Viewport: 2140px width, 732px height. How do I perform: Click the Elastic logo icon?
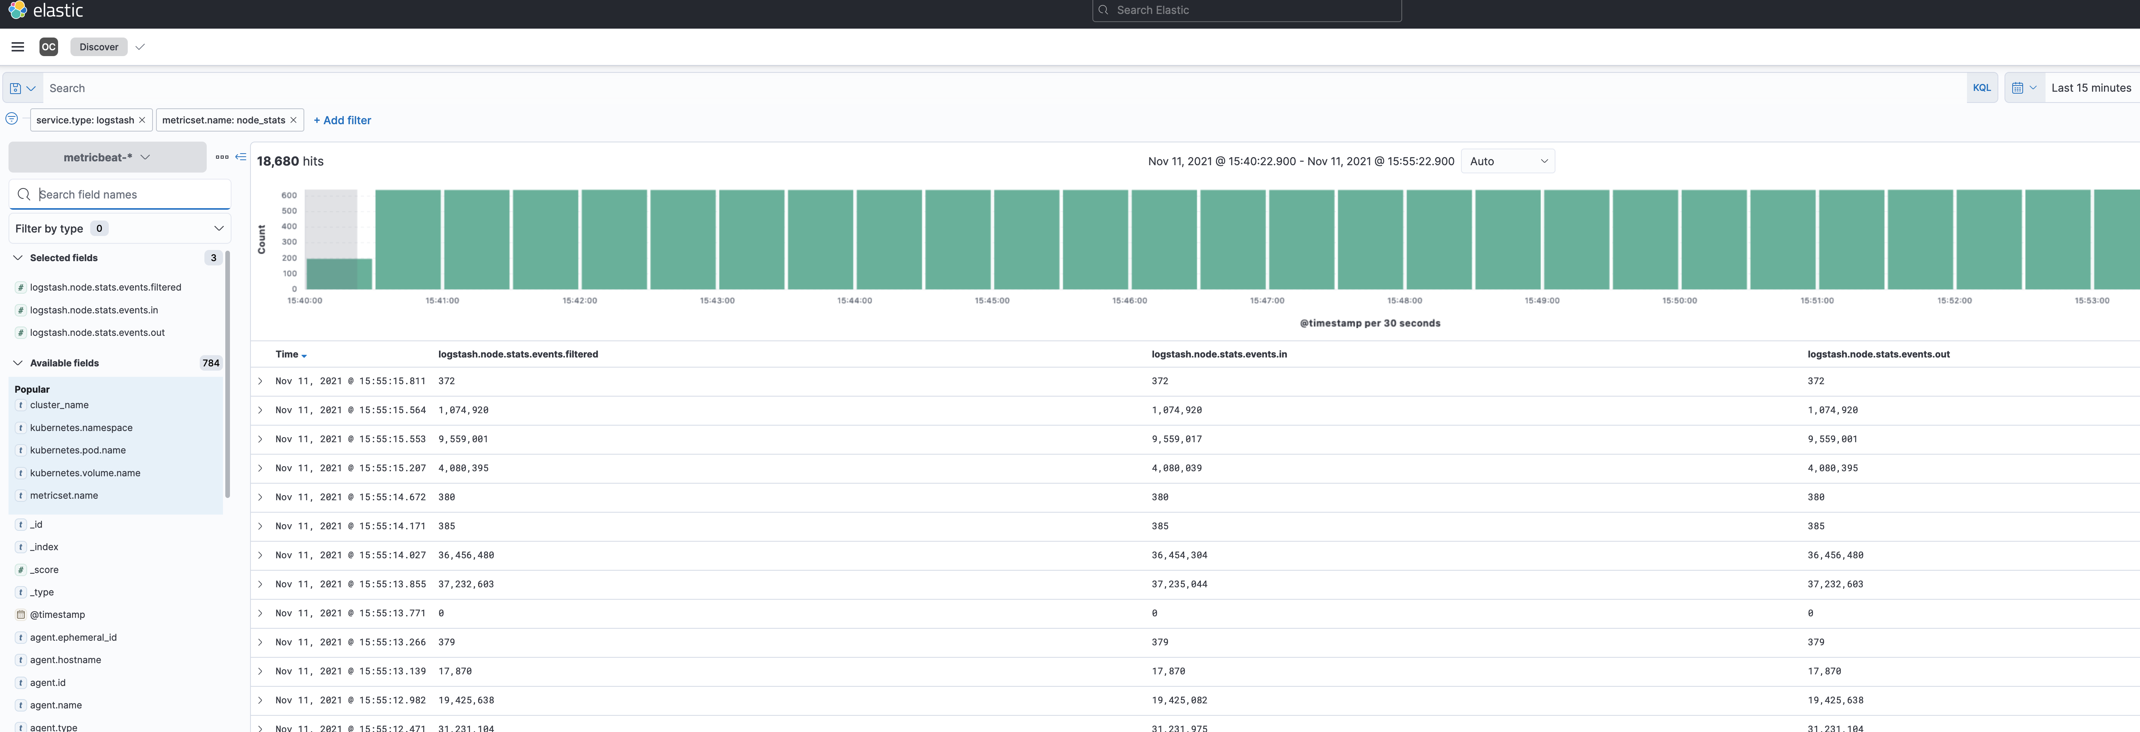coord(17,10)
